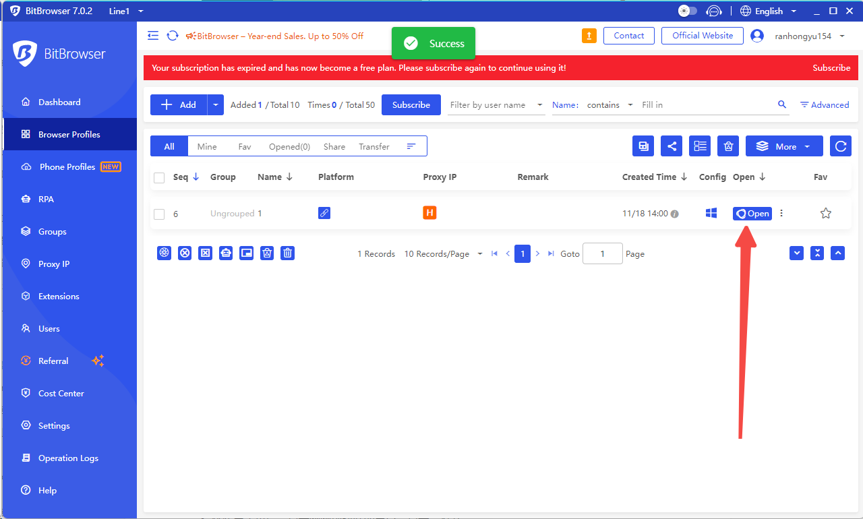Image resolution: width=863 pixels, height=519 pixels.
Task: Sort by Created Time column header
Action: pyautogui.click(x=655, y=177)
